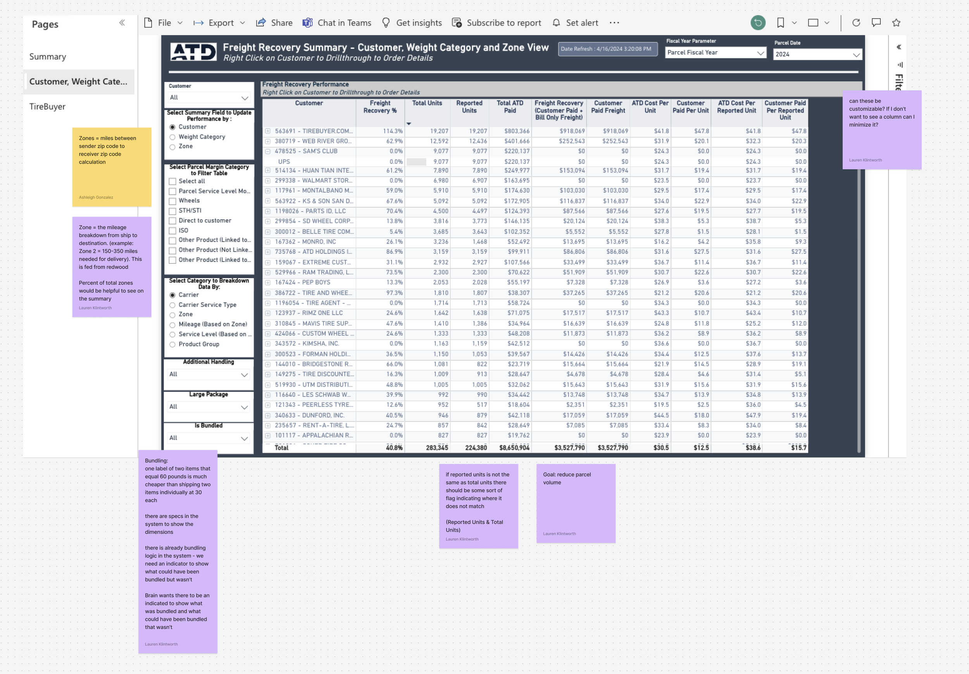Image resolution: width=969 pixels, height=674 pixels.
Task: Select the Product Group breakdown option
Action: click(x=172, y=344)
